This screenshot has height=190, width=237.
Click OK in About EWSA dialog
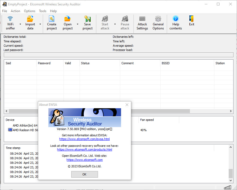point(84,174)
